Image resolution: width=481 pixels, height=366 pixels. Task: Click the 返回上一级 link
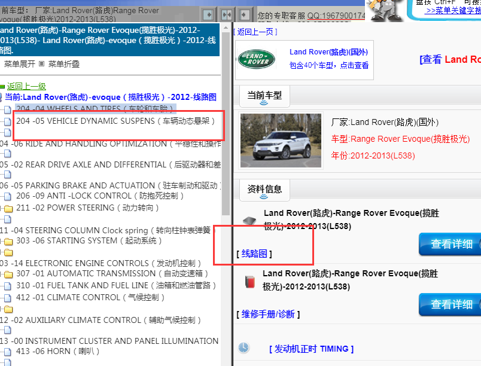[26, 87]
